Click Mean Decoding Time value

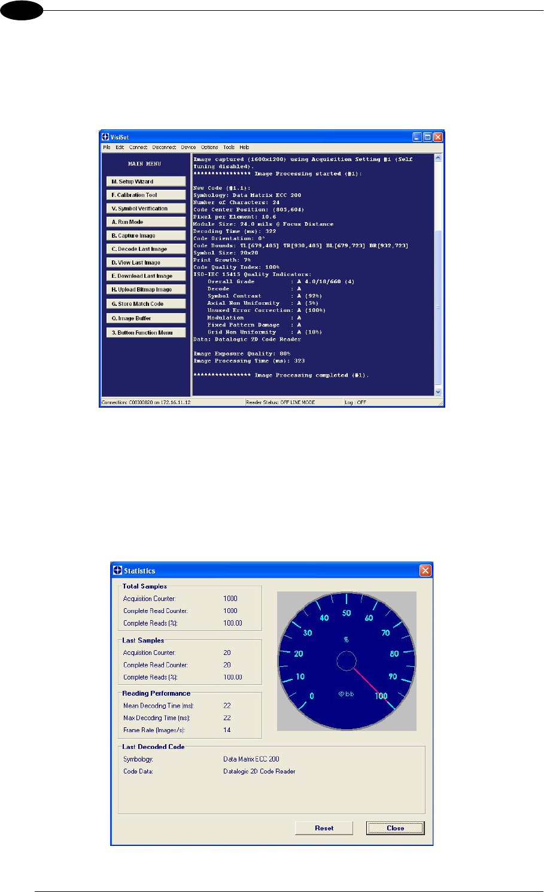tap(227, 706)
